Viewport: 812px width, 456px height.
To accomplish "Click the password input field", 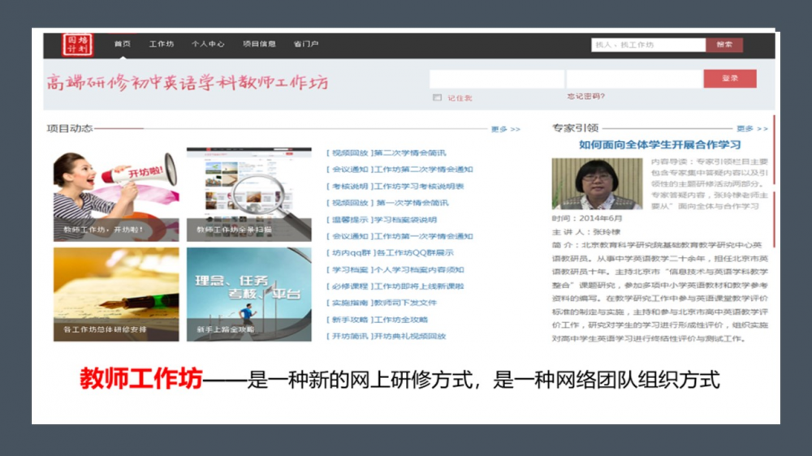I will pos(634,79).
